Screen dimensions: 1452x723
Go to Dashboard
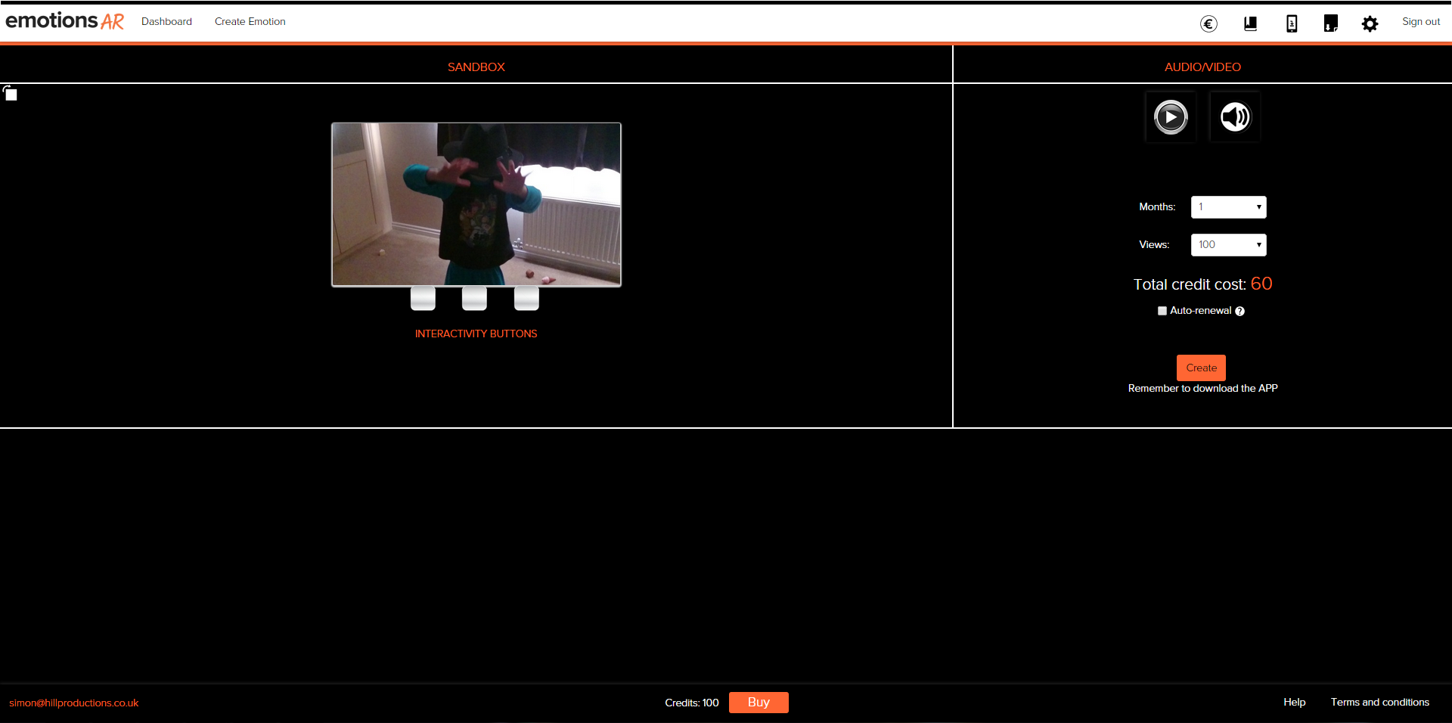click(166, 21)
